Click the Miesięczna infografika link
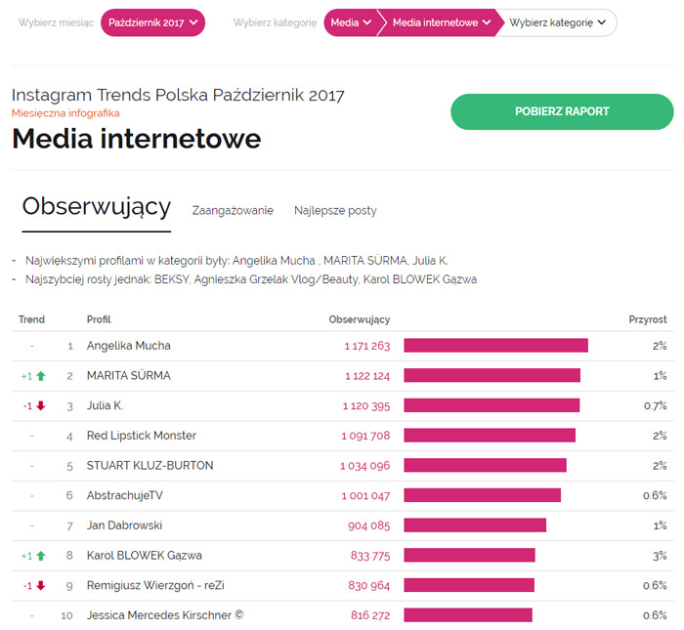This screenshot has height=630, width=684. [x=65, y=113]
